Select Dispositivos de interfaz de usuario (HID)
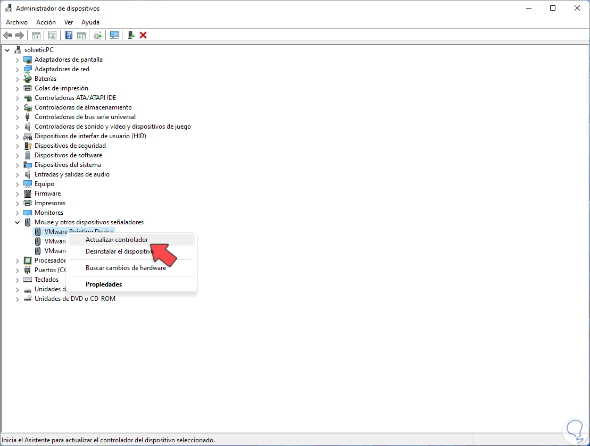Screen dimensions: 590x446 pyautogui.click(x=90, y=136)
